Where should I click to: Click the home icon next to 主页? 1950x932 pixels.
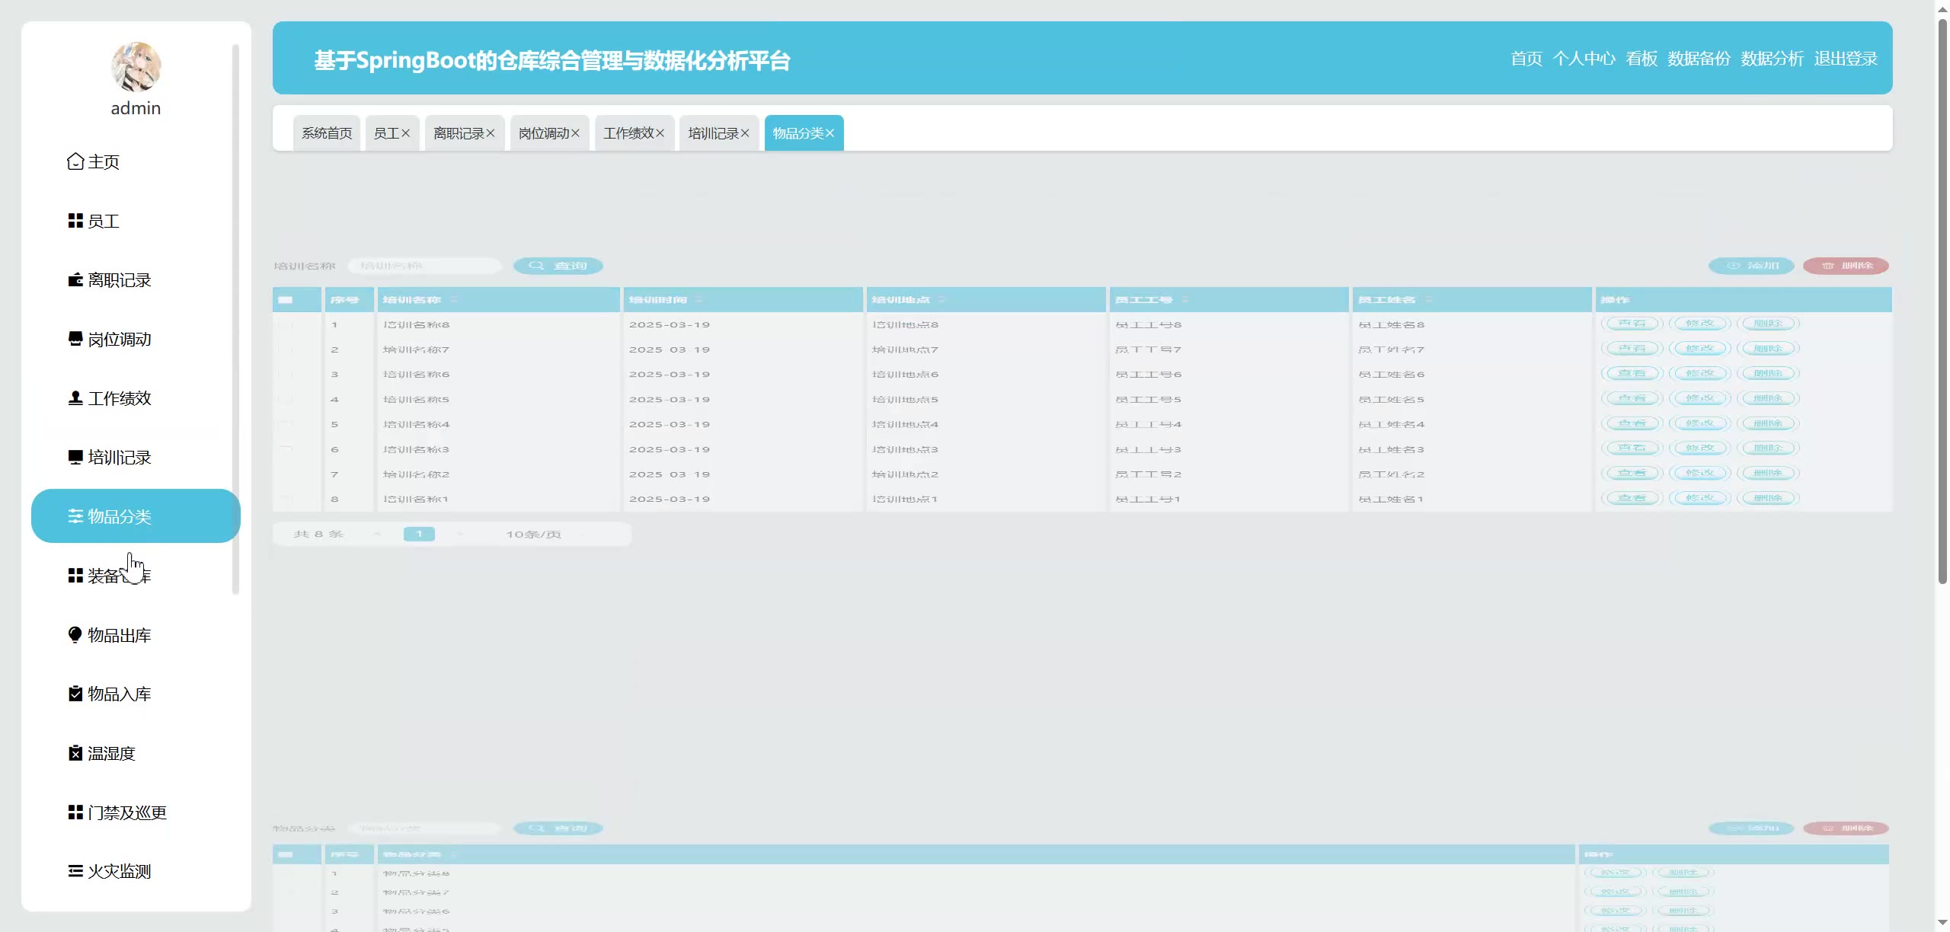point(75,161)
